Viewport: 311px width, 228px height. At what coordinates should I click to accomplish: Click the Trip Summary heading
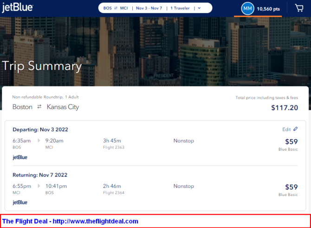[x=42, y=66]
